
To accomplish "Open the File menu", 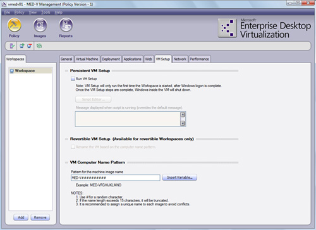I will pos(7,13).
